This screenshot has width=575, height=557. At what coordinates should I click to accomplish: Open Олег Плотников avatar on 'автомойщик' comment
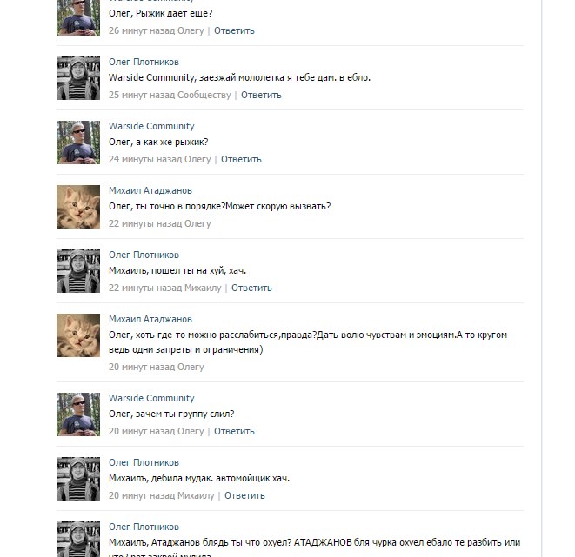coord(78,479)
